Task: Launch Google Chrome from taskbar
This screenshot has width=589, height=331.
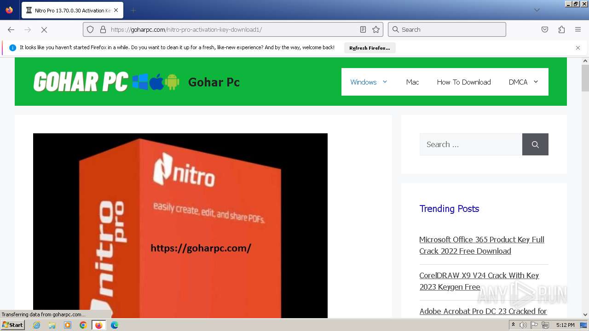Action: [83, 325]
